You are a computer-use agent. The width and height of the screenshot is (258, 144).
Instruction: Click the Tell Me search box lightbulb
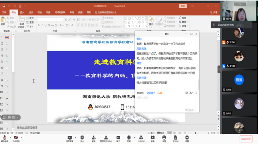tap(96, 13)
